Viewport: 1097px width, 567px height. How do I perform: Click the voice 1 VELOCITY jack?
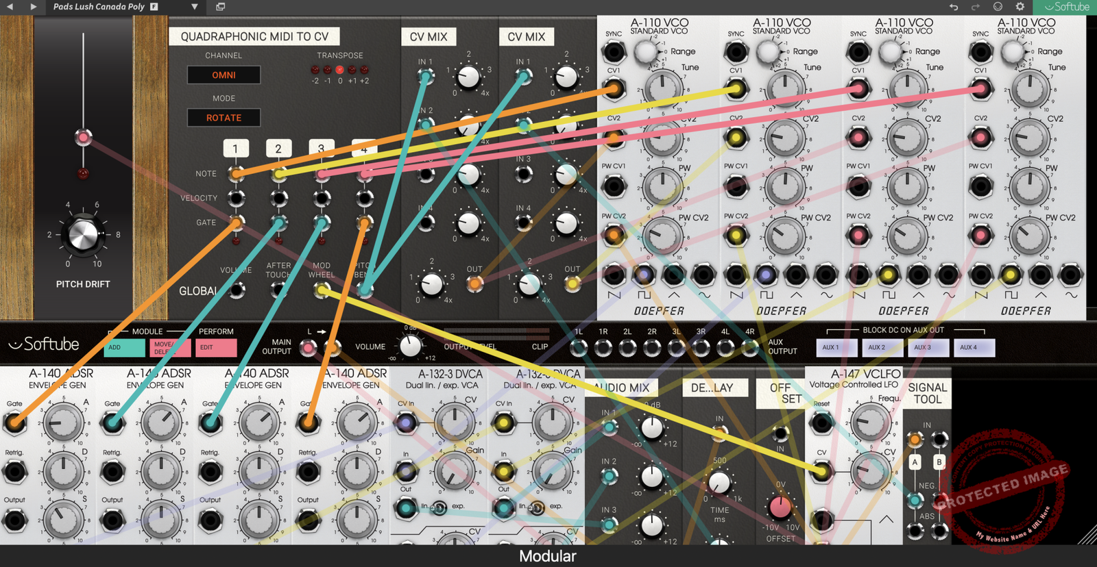pos(236,199)
